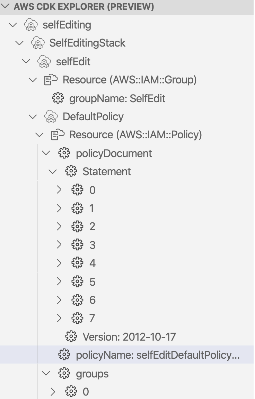Collapse the groups property chevron
255x399 pixels.
[46, 373]
